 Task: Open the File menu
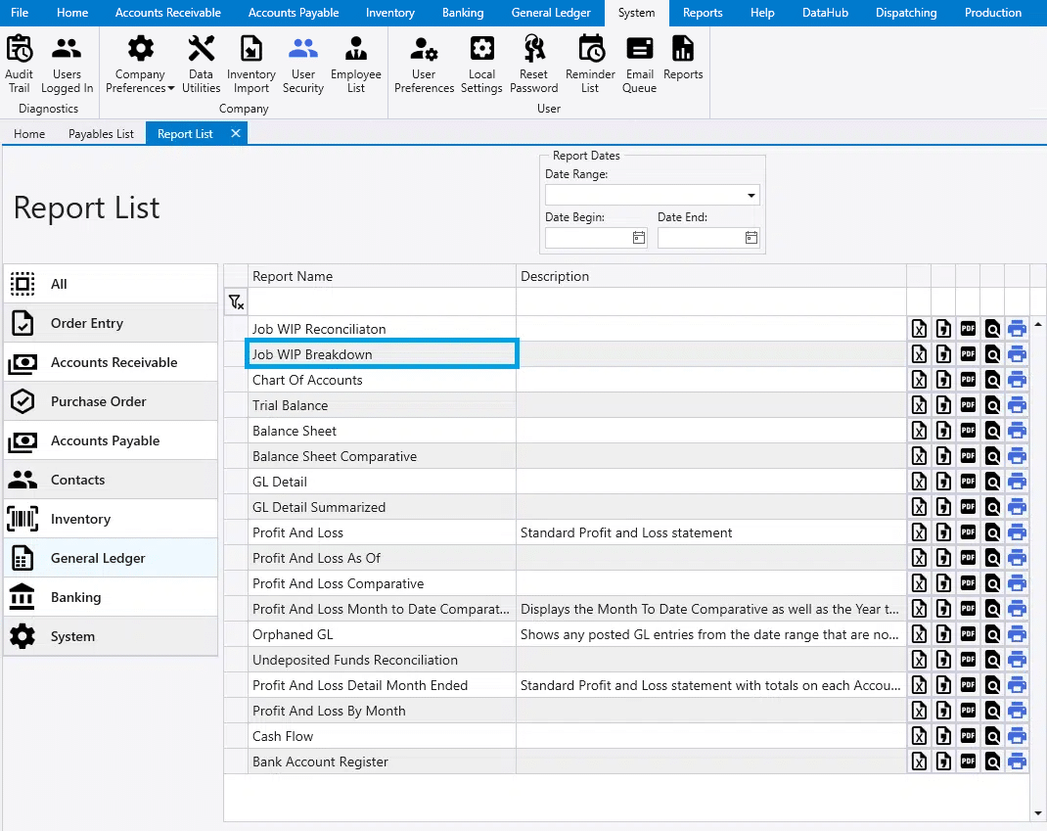click(20, 13)
